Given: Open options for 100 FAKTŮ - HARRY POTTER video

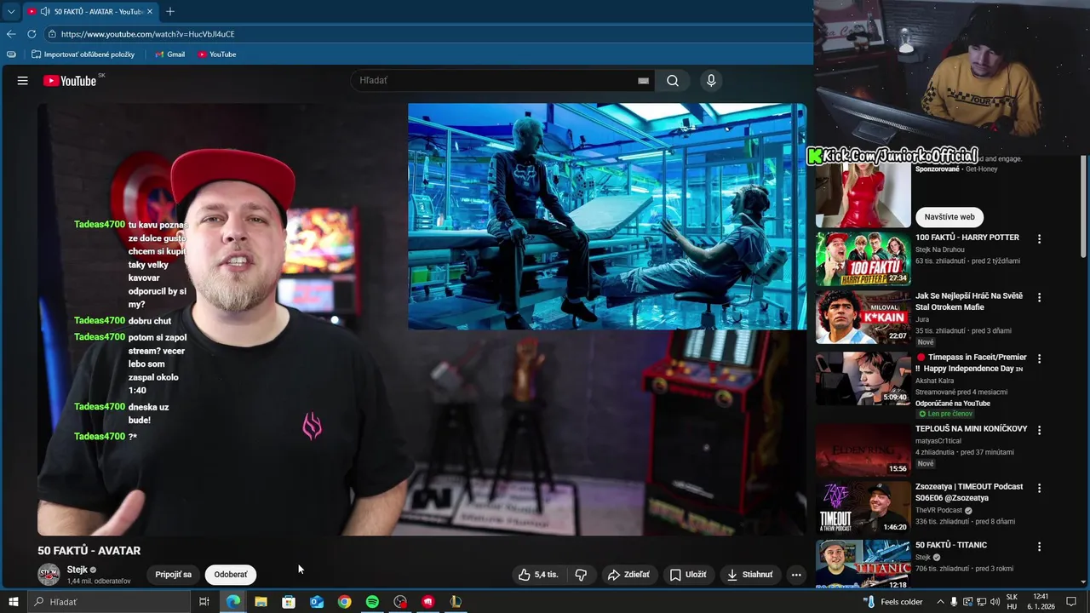Looking at the screenshot, I should click(x=1039, y=239).
